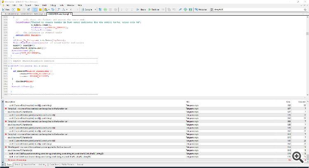Open the Search menu
This screenshot has height=168, width=309.
pyautogui.click(x=28, y=5)
